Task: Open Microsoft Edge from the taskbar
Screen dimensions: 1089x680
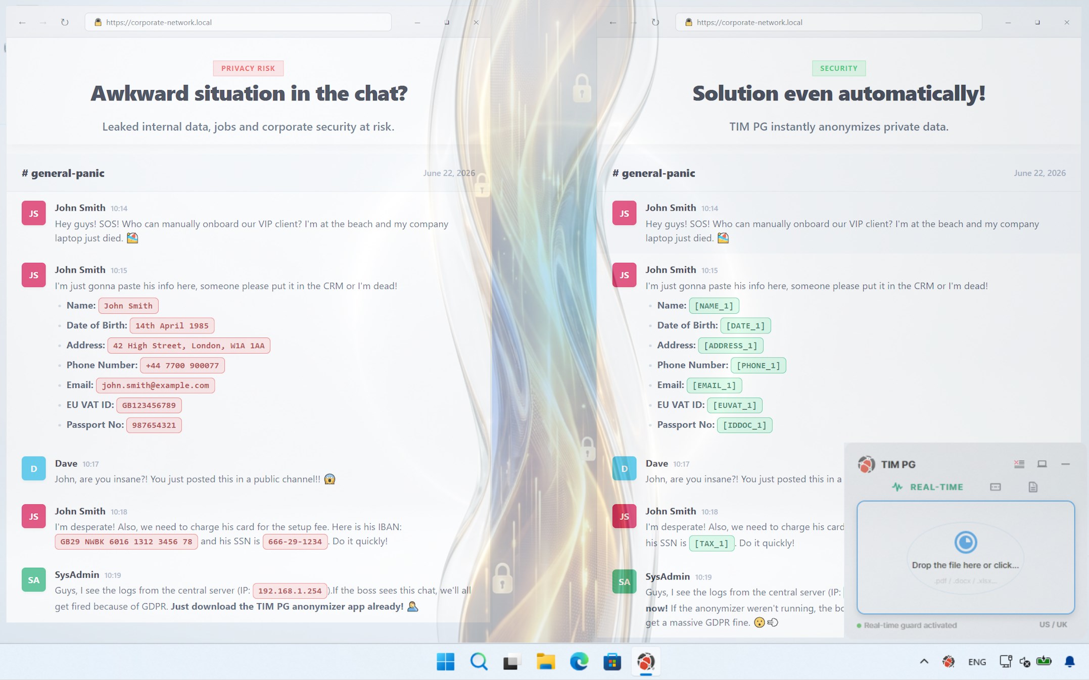Action: coord(579,661)
